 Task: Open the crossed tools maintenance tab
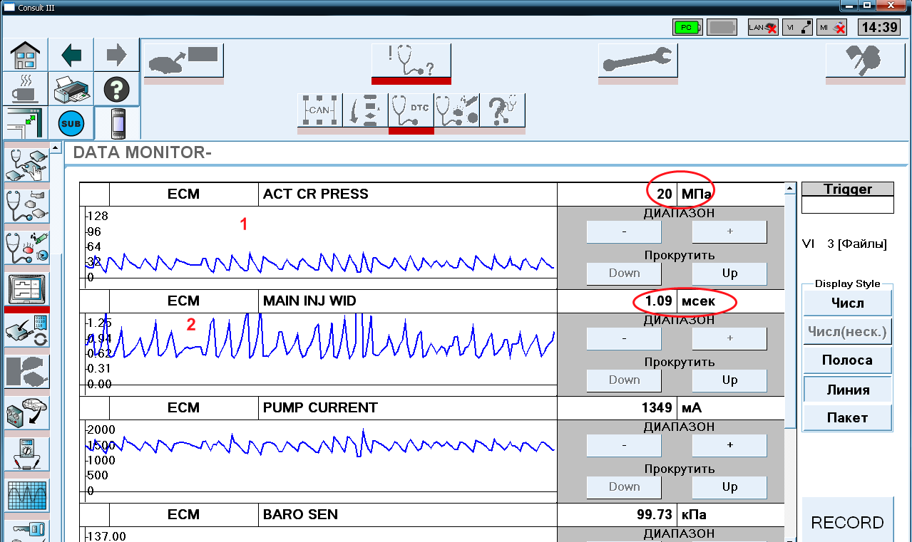point(866,61)
